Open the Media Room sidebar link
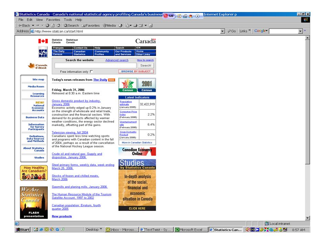The height and width of the screenshot is (247, 330). (x=36, y=86)
